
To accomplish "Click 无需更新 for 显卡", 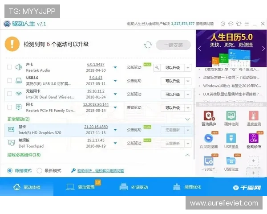I will [173, 130].
